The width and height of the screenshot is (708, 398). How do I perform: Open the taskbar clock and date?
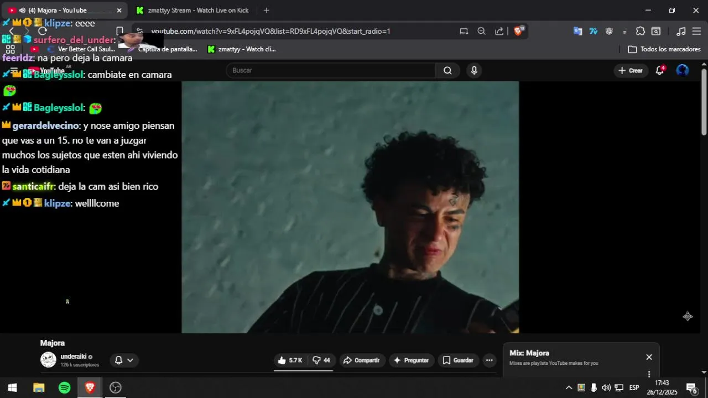662,387
